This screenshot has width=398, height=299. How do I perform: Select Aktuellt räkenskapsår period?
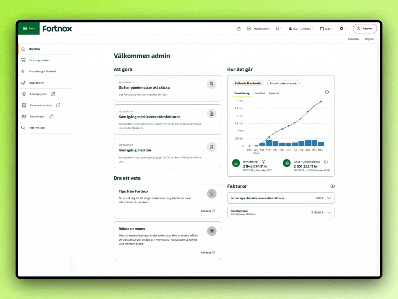[283, 83]
